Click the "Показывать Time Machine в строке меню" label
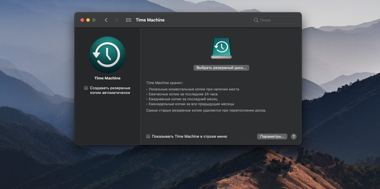The width and height of the screenshot is (380, 189). (x=189, y=137)
